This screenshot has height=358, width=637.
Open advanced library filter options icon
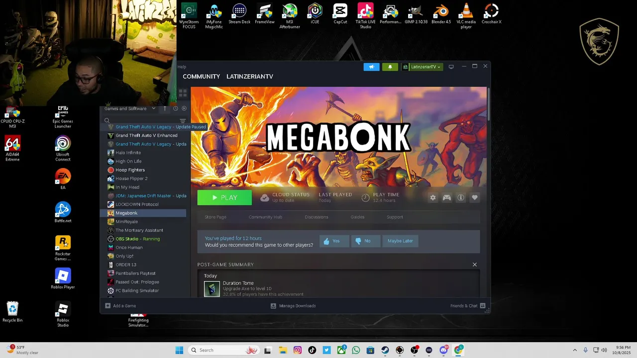183,121
